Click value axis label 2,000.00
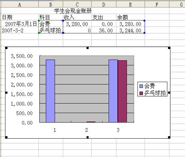This screenshot has width=185, height=157. (x=22, y=85)
